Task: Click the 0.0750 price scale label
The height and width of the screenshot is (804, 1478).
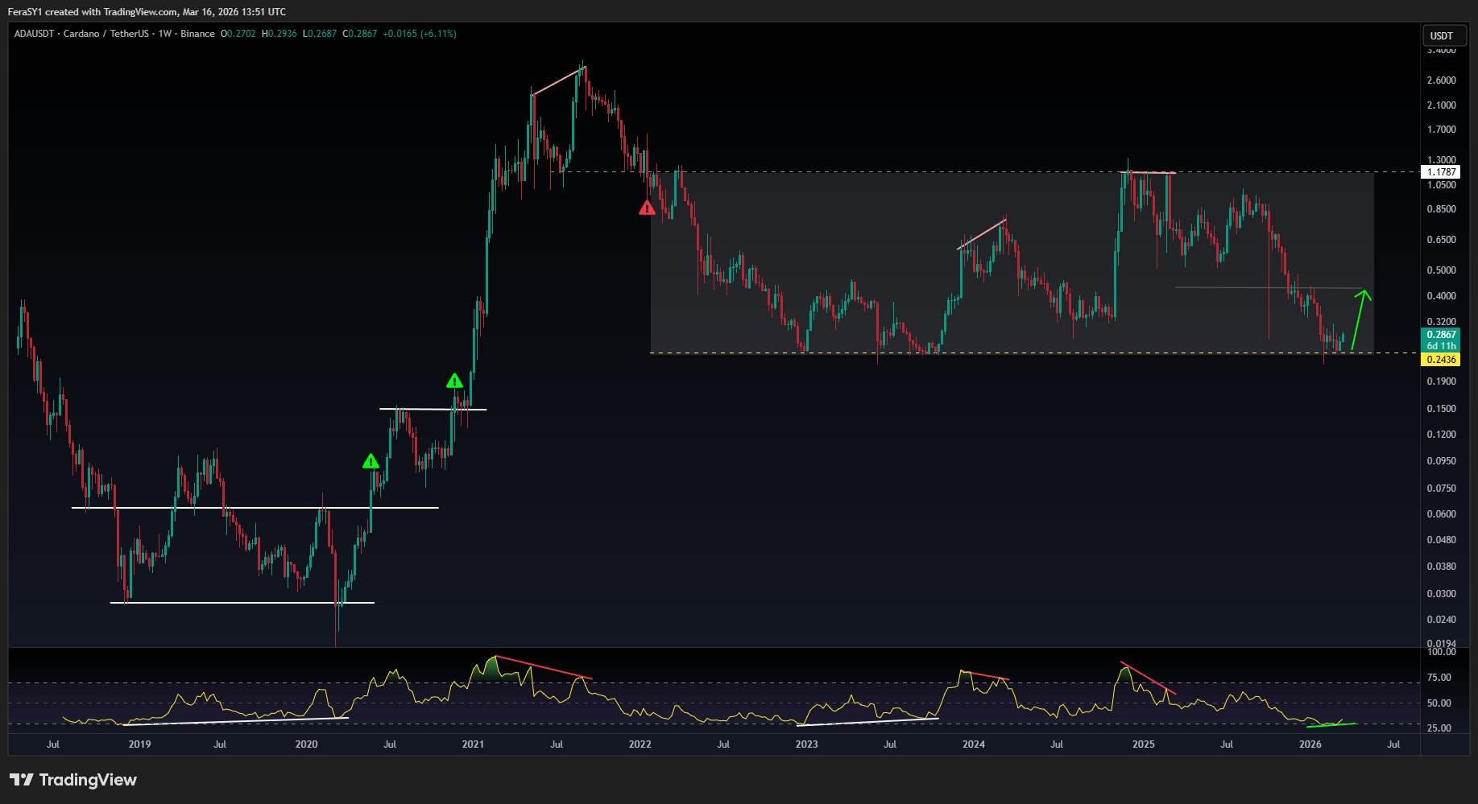Action: [1442, 489]
